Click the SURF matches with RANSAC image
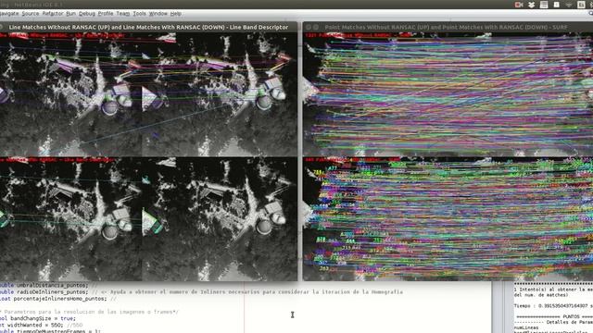Image resolution: width=593 pixels, height=333 pixels. pyautogui.click(x=448, y=219)
